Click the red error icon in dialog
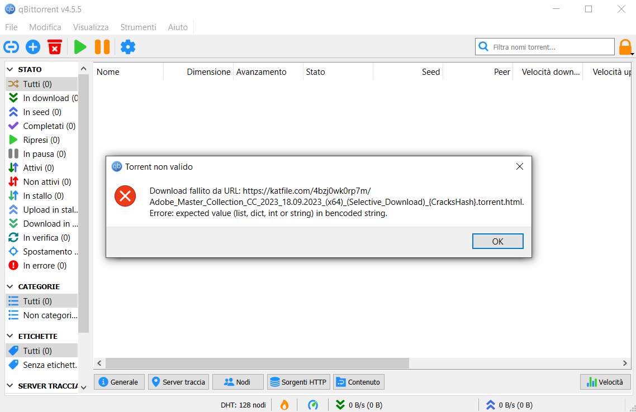 (125, 196)
